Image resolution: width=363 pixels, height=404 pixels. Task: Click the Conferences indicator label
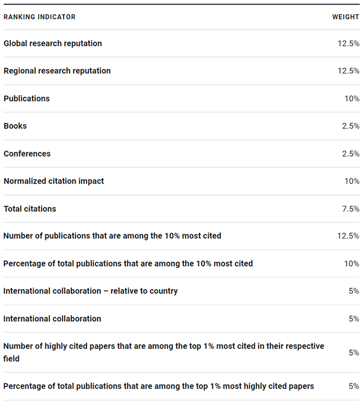27,154
